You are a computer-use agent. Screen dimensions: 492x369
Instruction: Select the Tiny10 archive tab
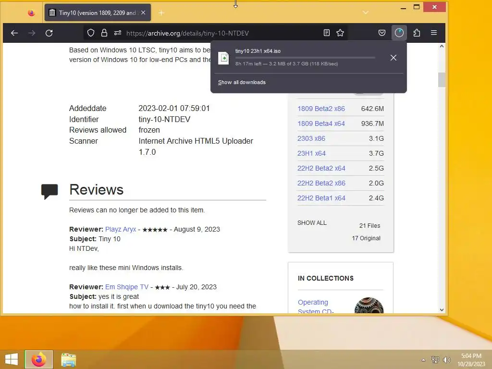pyautogui.click(x=98, y=12)
